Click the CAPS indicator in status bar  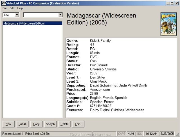(x=121, y=134)
